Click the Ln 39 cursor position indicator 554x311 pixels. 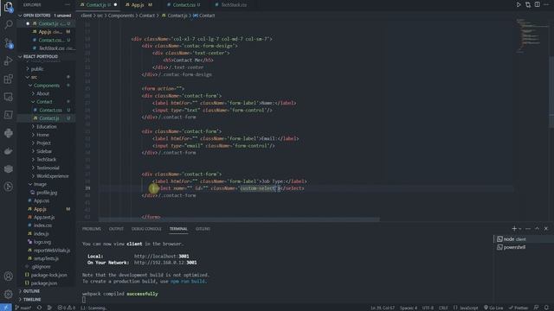(x=383, y=308)
